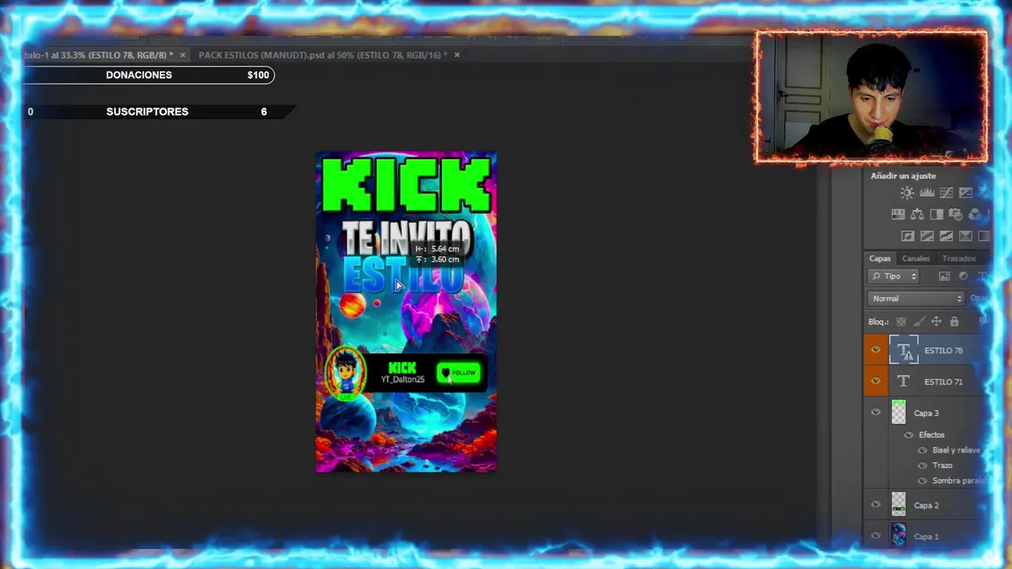The image size is (1012, 569).
Task: Click the ESTILO 78 layer name
Action: pos(943,350)
